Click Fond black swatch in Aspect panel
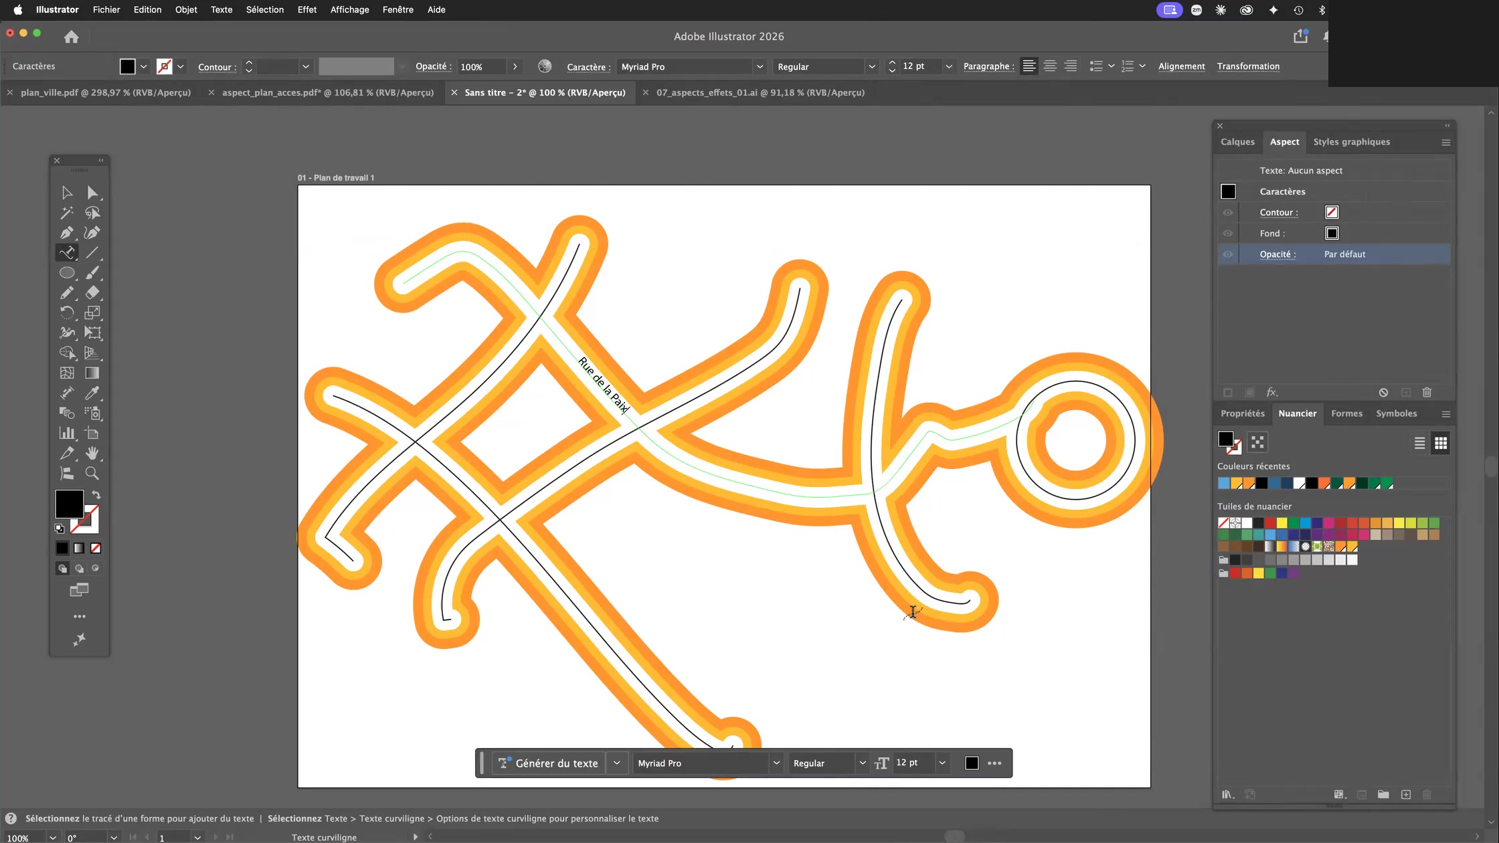Viewport: 1499px width, 843px height. (x=1332, y=233)
